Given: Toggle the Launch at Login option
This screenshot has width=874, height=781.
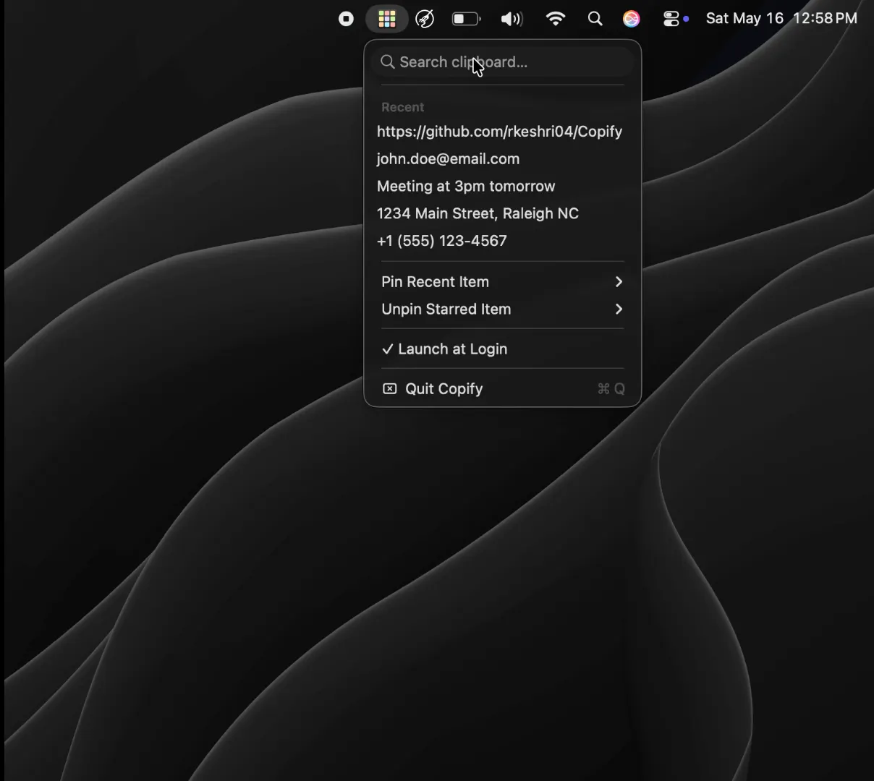Looking at the screenshot, I should tap(503, 349).
